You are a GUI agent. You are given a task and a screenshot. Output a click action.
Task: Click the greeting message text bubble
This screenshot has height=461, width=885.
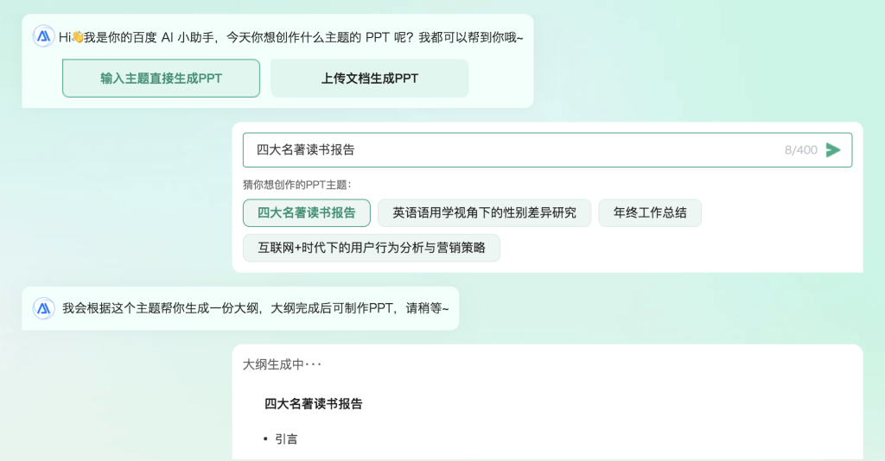click(277, 61)
